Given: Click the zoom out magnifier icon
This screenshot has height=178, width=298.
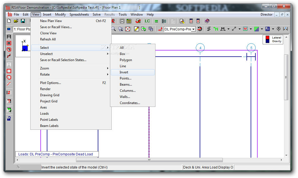Looking at the screenshot, I should (x=114, y=29).
